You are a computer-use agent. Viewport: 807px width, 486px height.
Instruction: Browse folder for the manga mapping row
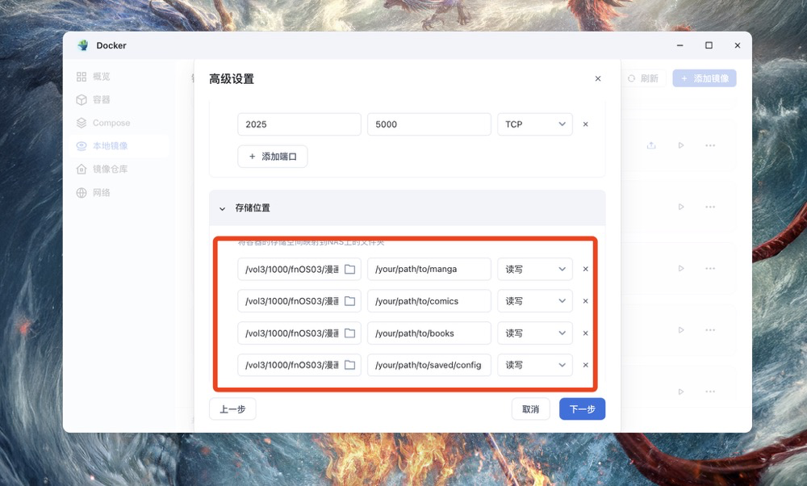(350, 270)
